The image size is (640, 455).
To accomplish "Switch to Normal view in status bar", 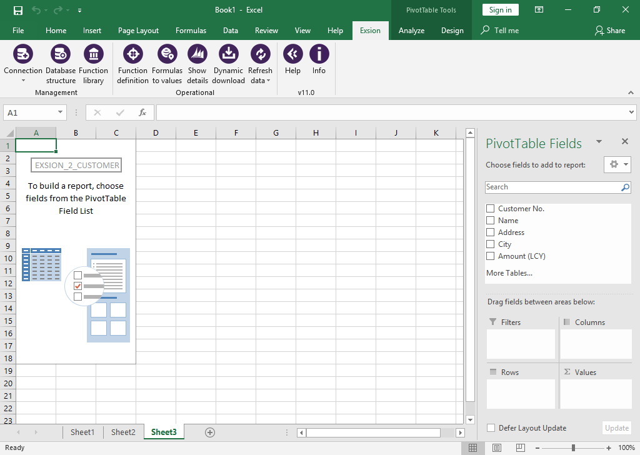I will 472,447.
